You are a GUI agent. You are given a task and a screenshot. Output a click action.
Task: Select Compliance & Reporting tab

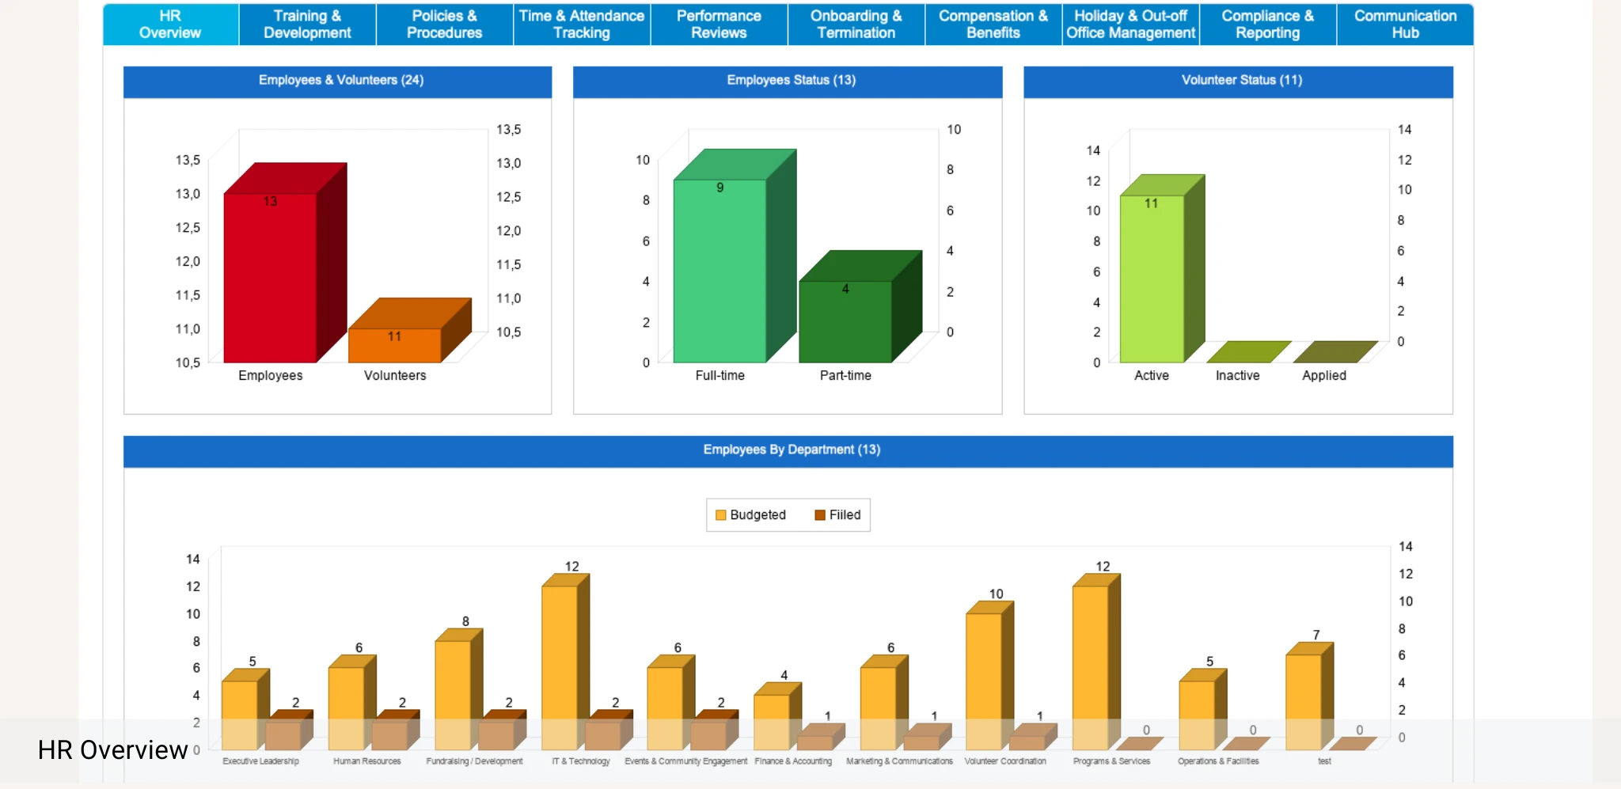pyautogui.click(x=1268, y=25)
